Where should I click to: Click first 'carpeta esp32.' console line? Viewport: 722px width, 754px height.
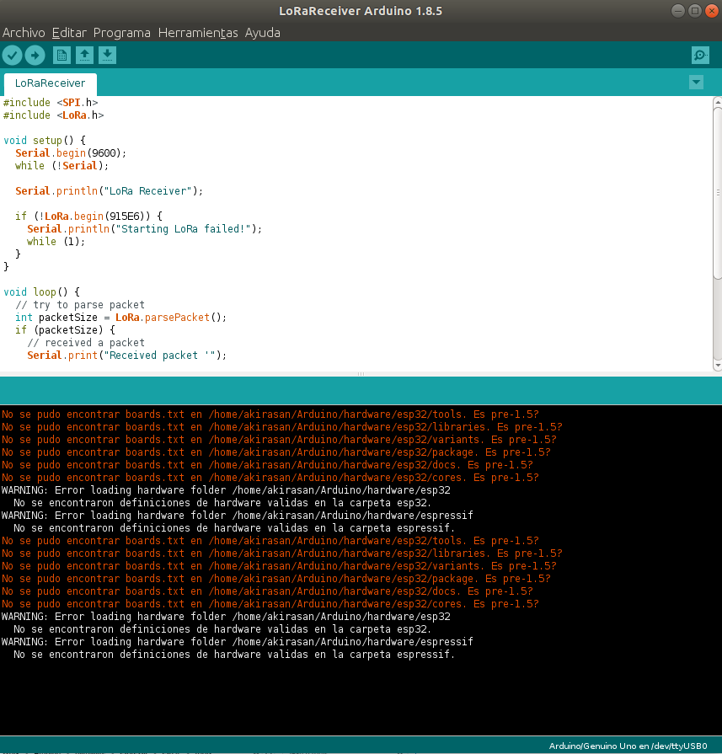point(222,503)
